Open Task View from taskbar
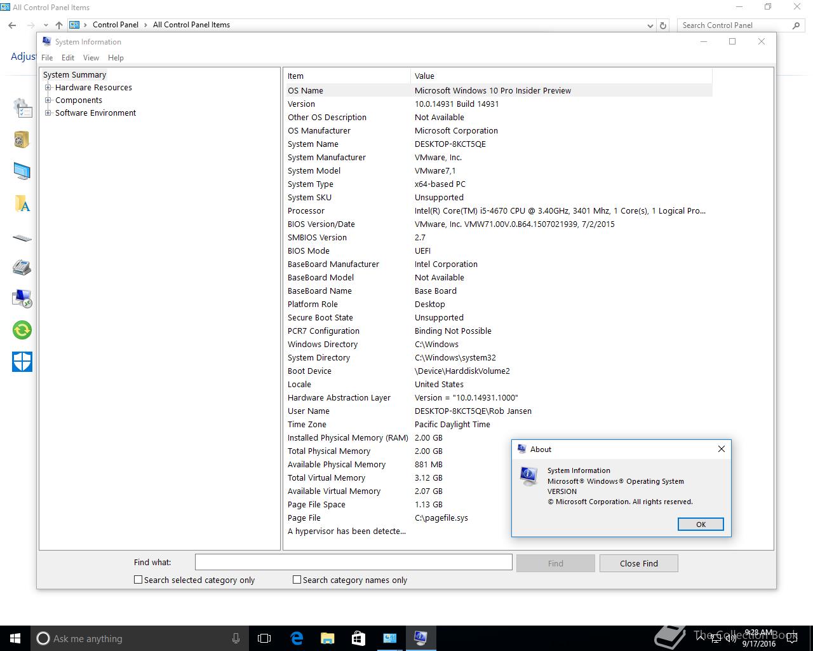Image resolution: width=813 pixels, height=651 pixels. pos(264,638)
